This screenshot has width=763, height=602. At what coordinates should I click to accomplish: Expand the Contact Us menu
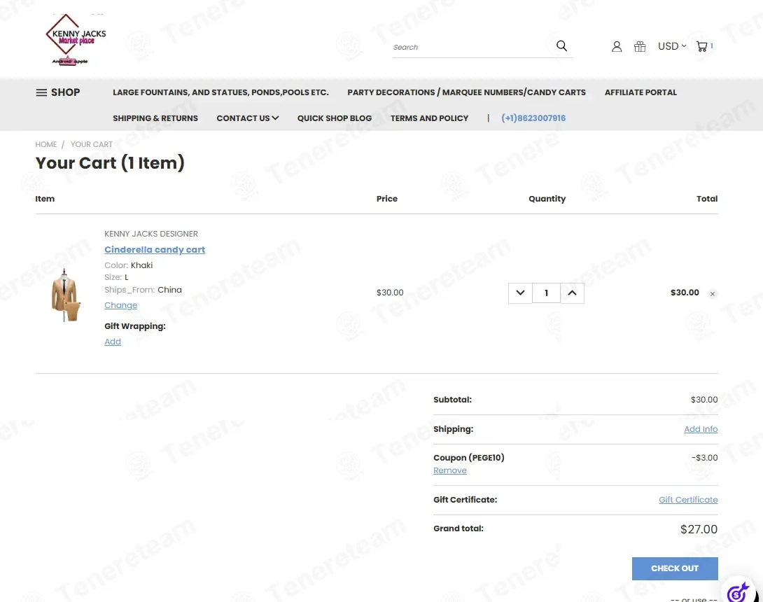pyautogui.click(x=248, y=118)
